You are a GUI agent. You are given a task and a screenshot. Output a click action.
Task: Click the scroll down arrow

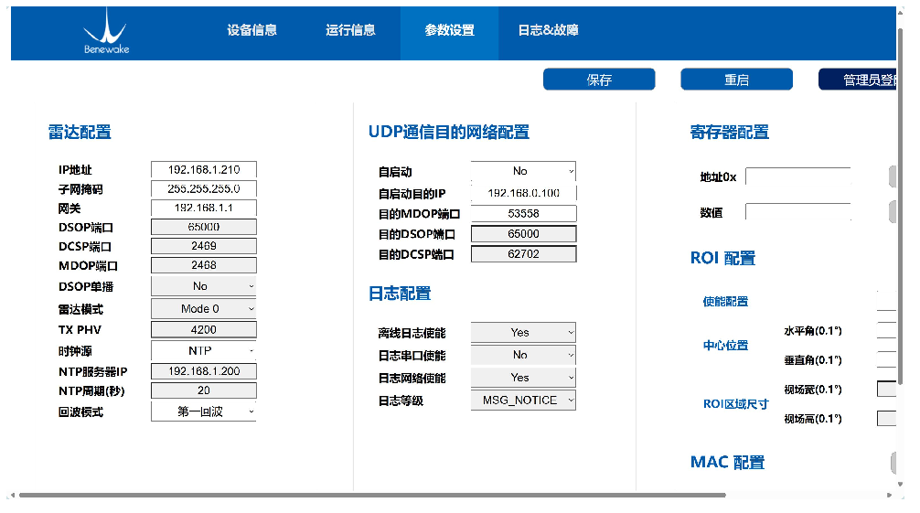pos(901,485)
